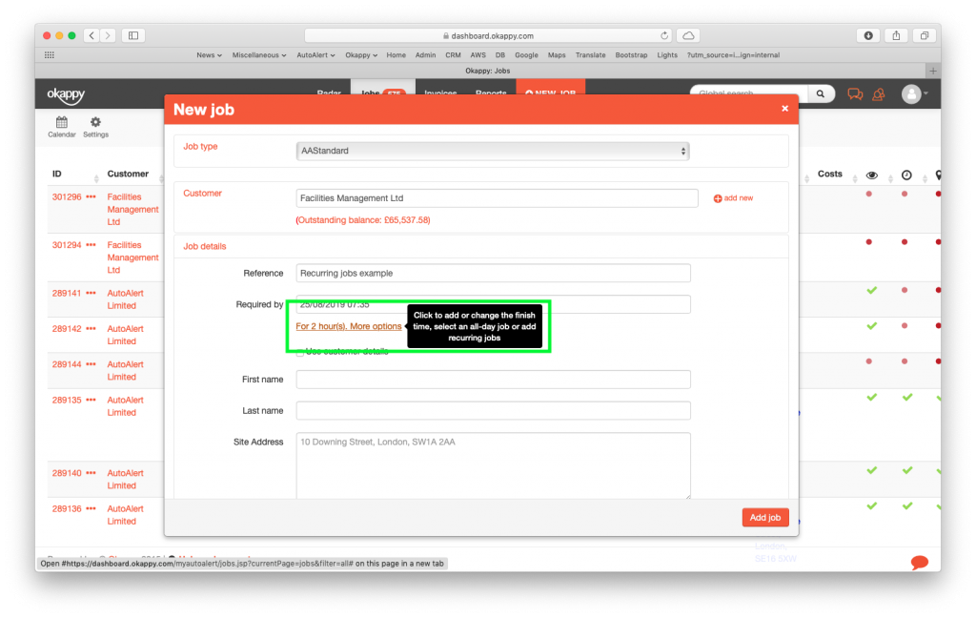The height and width of the screenshot is (618, 976).
Task: Open the live chat bubble widget
Action: pyautogui.click(x=920, y=562)
